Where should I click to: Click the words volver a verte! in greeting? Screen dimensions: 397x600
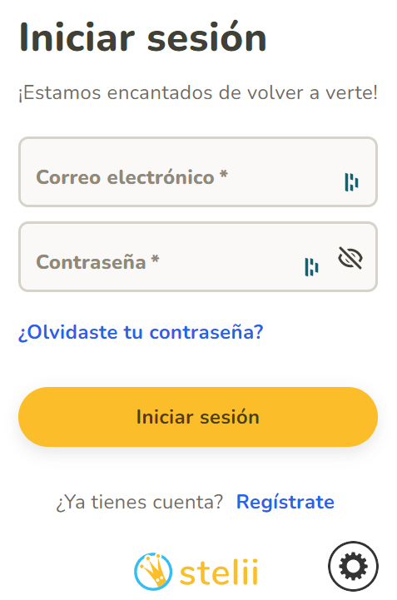point(312,93)
